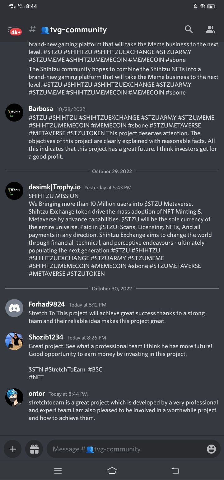224x480 pixels.
Task: Open the gift icon
Action: coord(34,449)
